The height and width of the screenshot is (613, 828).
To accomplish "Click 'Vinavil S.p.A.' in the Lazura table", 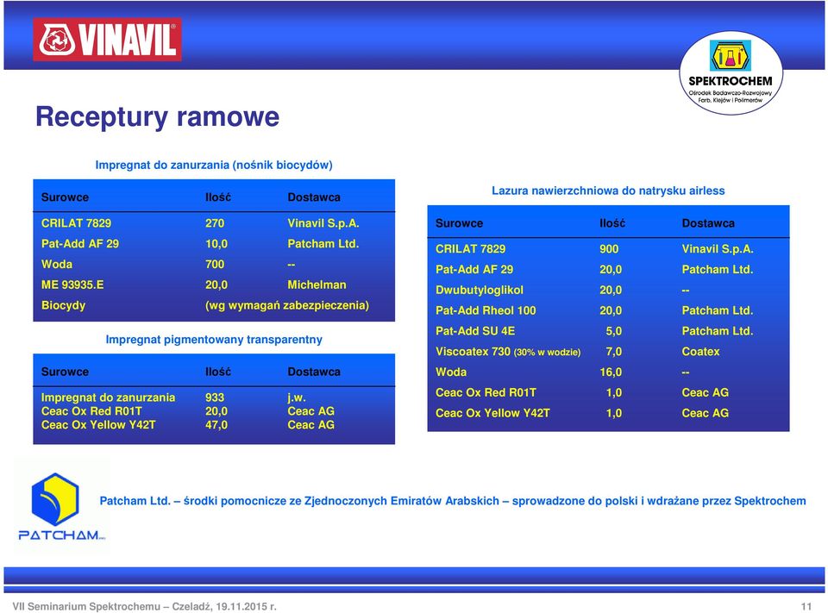I will coord(717,248).
